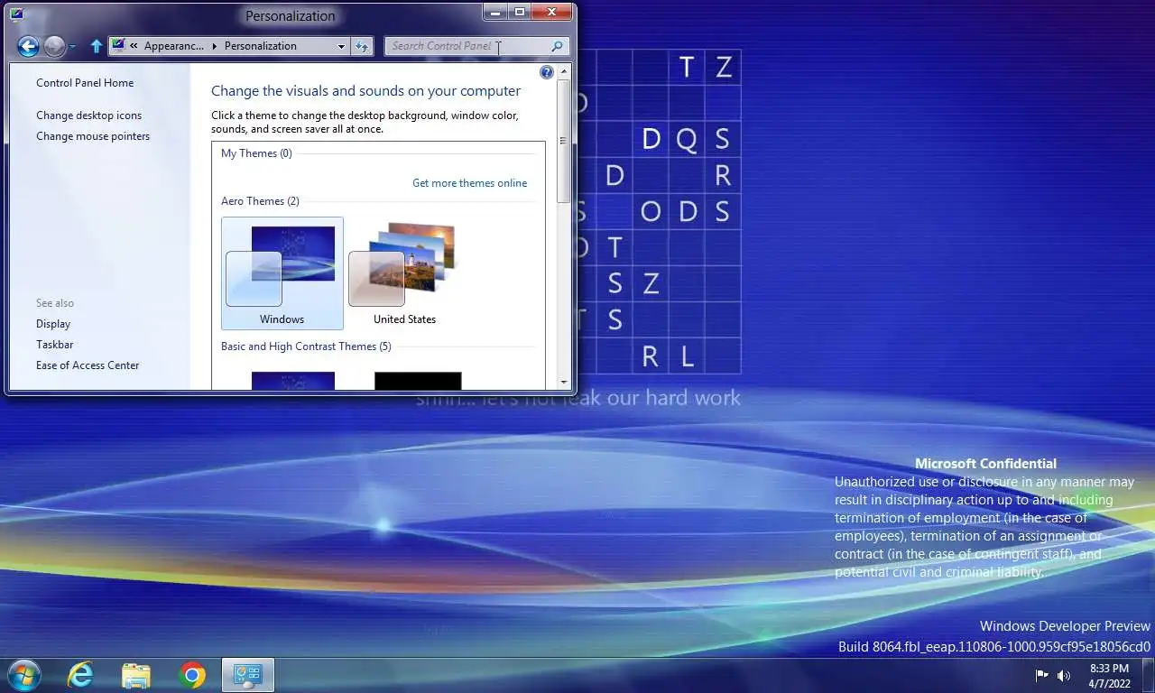This screenshot has height=693, width=1155.
Task: Open Change mouse pointers link
Action: [93, 136]
